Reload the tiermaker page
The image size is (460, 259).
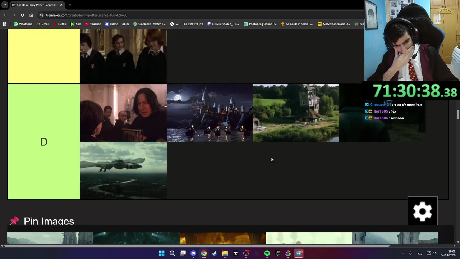(x=22, y=15)
